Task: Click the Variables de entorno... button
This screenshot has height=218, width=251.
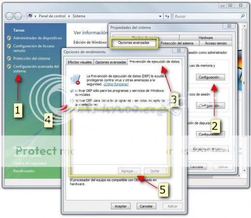Action: pos(209,148)
